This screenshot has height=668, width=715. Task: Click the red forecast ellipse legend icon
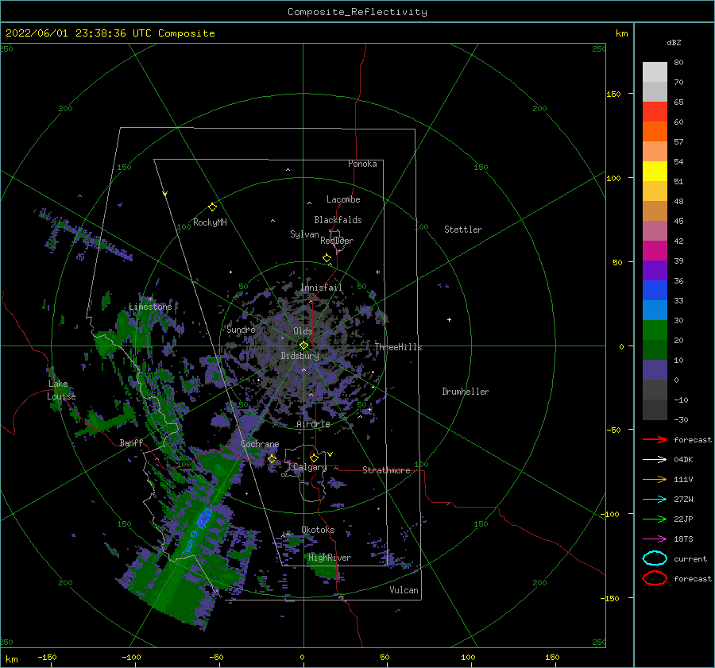[x=655, y=578]
